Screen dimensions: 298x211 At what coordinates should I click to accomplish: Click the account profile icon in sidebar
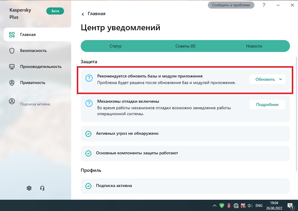pyautogui.click(x=12, y=101)
